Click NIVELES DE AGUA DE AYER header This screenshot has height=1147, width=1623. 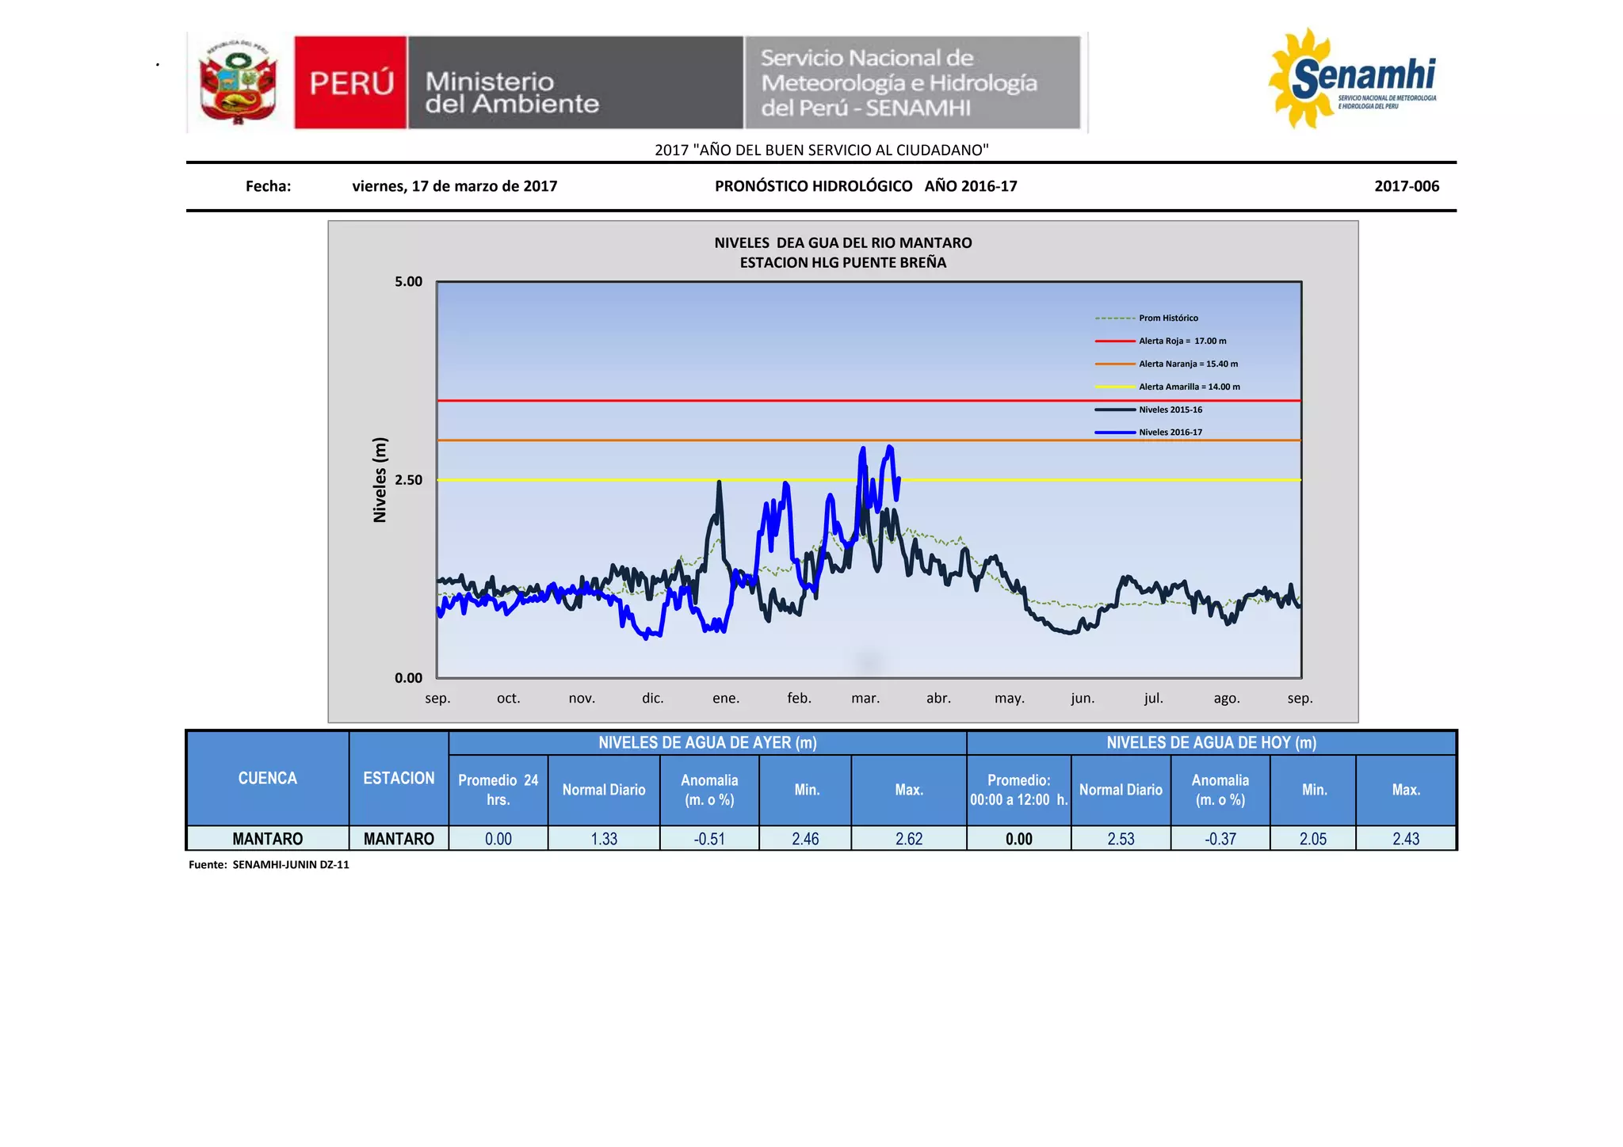coord(707,742)
